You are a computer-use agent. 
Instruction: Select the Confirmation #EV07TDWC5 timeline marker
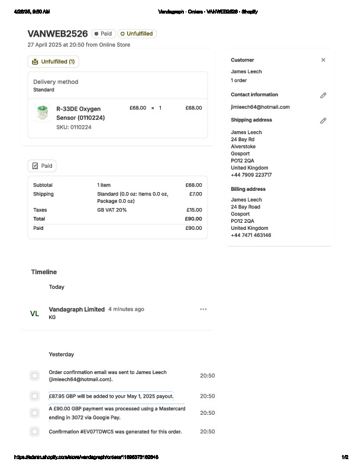click(x=35, y=431)
